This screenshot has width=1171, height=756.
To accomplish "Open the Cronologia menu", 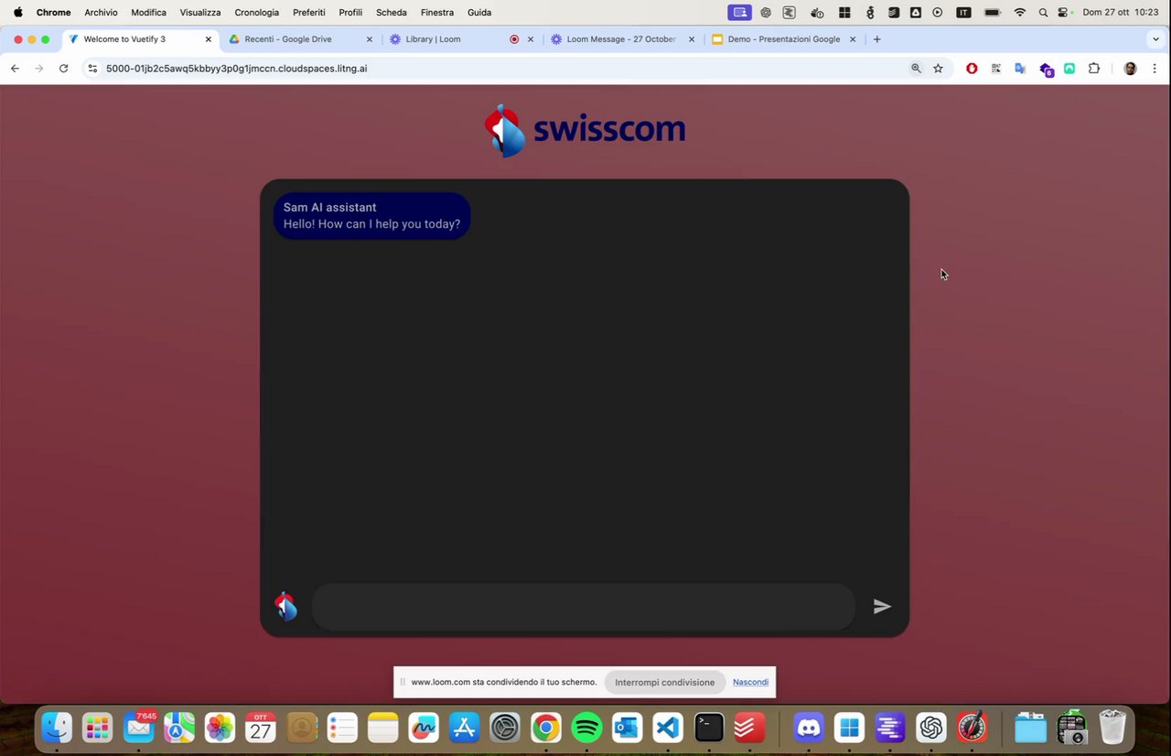I will [256, 13].
